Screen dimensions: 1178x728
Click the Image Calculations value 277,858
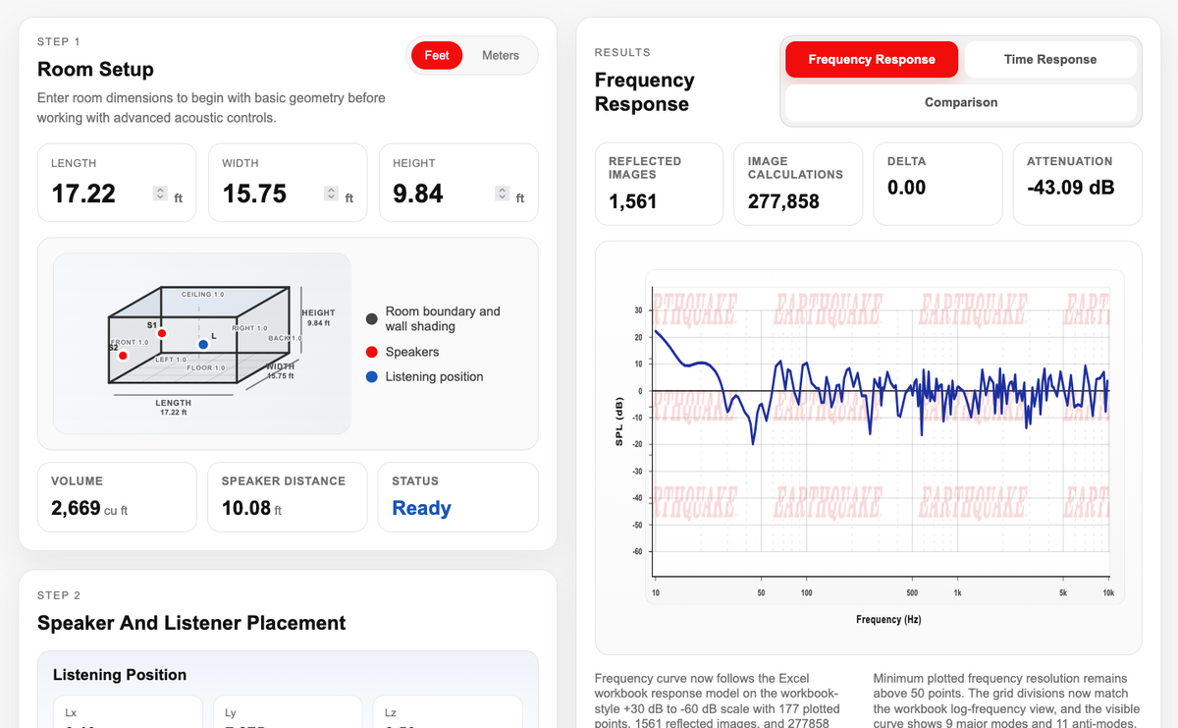coord(783,201)
